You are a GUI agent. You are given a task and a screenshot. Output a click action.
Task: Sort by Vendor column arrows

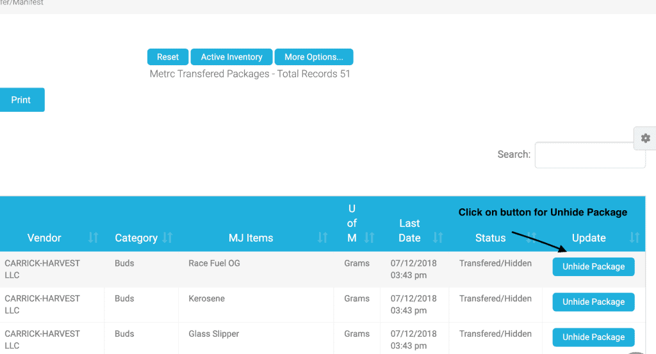(93, 238)
